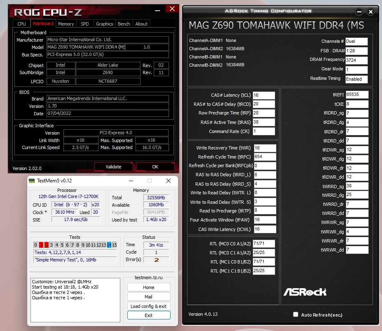Click the tRCD value field
The width and height of the screenshot is (382, 331).
(x=264, y=104)
